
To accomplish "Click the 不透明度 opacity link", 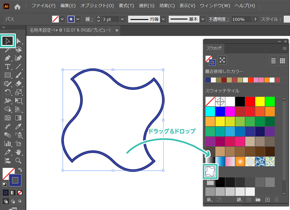I will tap(219, 19).
